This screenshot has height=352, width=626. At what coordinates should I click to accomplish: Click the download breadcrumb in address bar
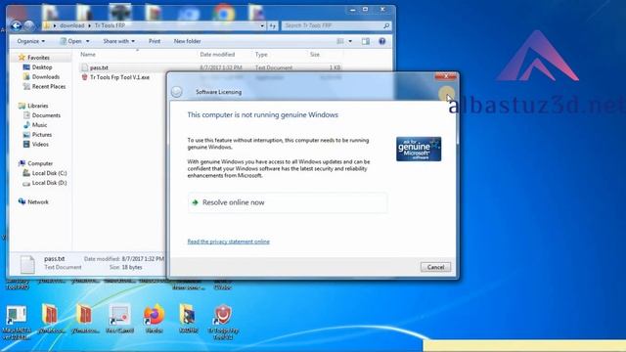71,25
